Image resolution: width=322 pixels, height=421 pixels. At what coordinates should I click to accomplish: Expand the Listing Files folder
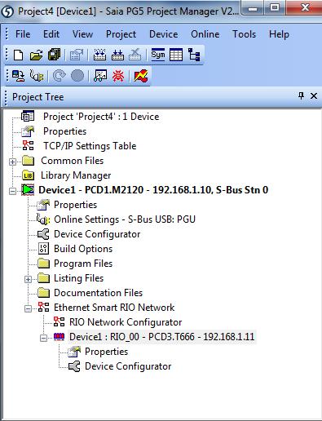[28, 279]
